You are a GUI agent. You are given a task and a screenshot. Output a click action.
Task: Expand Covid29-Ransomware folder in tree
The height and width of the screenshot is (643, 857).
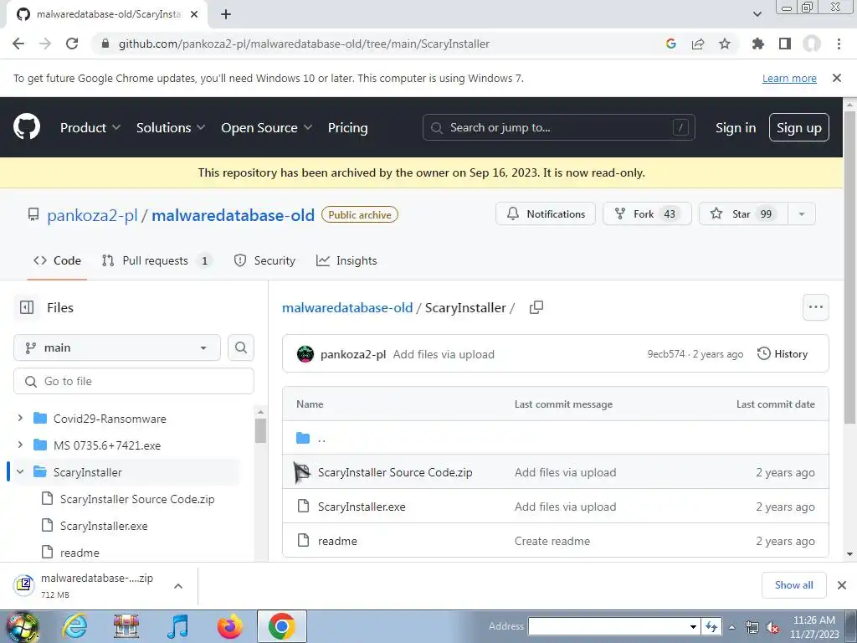pos(20,419)
